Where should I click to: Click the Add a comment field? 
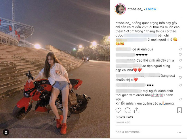pos(146,132)
